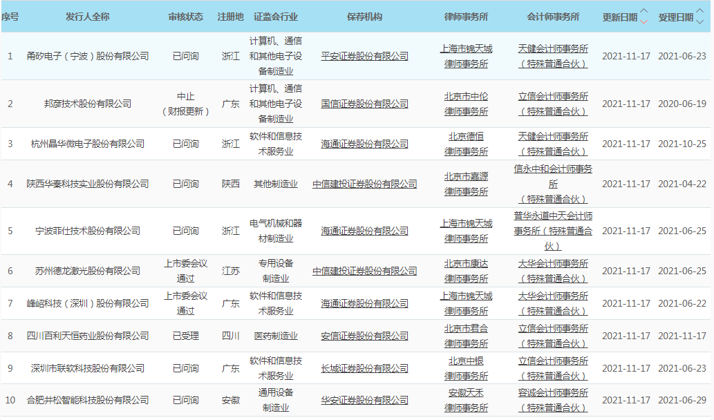Select issuer 四川百利天恒药业股份有限公司

point(88,336)
